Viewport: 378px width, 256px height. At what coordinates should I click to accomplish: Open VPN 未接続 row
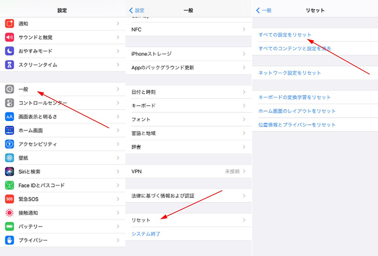coord(189,171)
